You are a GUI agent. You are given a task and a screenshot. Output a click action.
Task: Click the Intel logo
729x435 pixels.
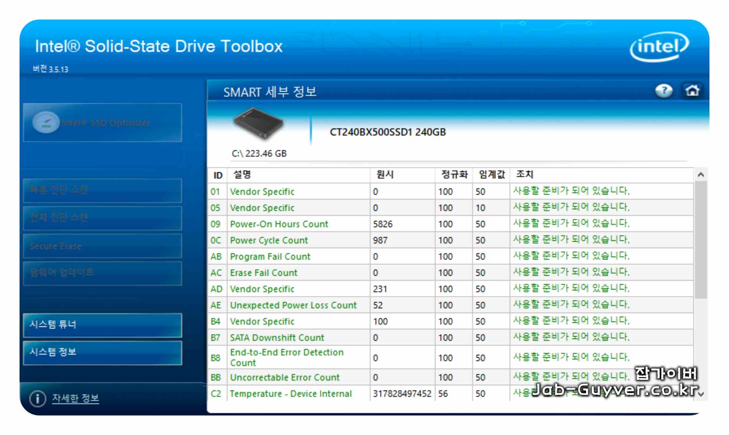point(659,47)
